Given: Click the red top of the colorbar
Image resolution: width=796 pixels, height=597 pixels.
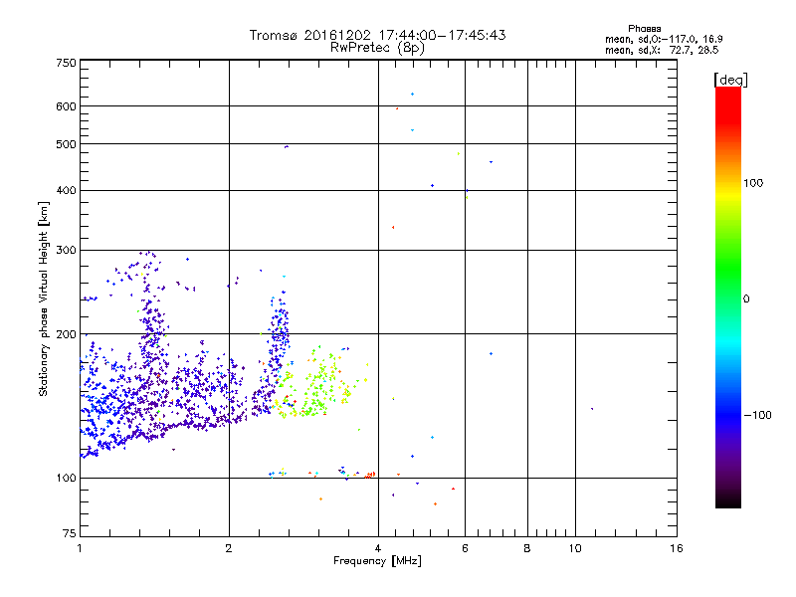Looking at the screenshot, I should [x=728, y=101].
